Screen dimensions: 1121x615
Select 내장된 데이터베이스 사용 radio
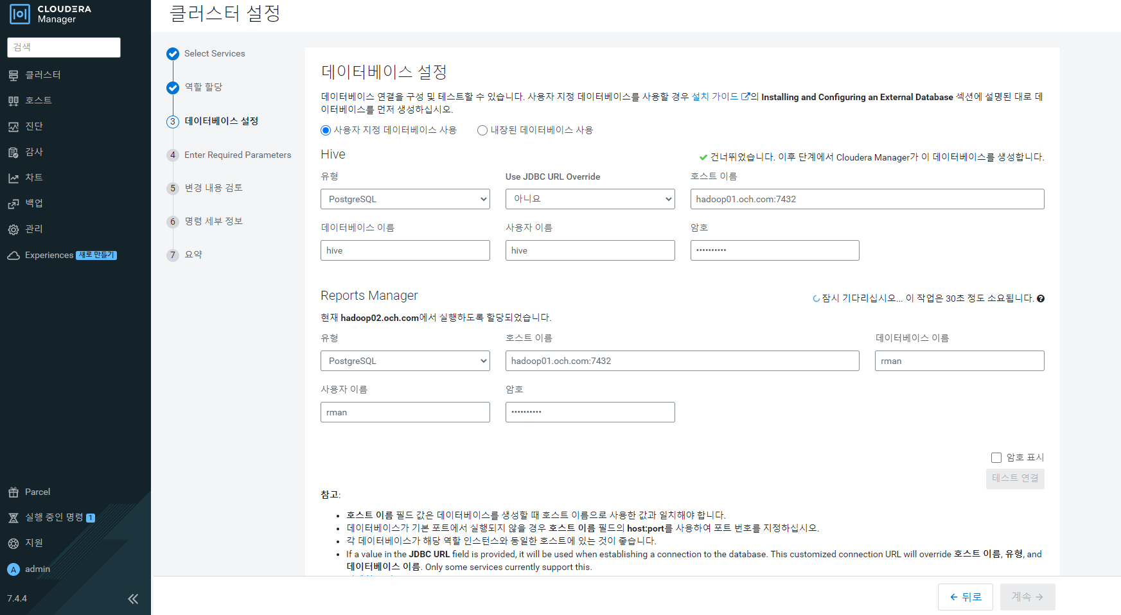(482, 130)
